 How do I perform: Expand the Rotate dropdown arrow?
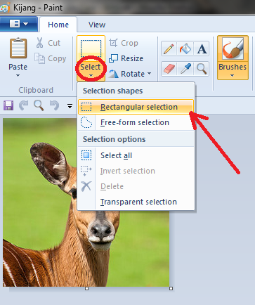click(149, 74)
